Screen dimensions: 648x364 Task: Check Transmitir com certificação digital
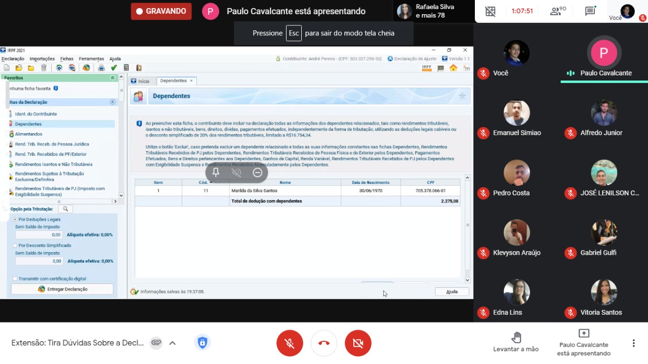[x=15, y=279]
